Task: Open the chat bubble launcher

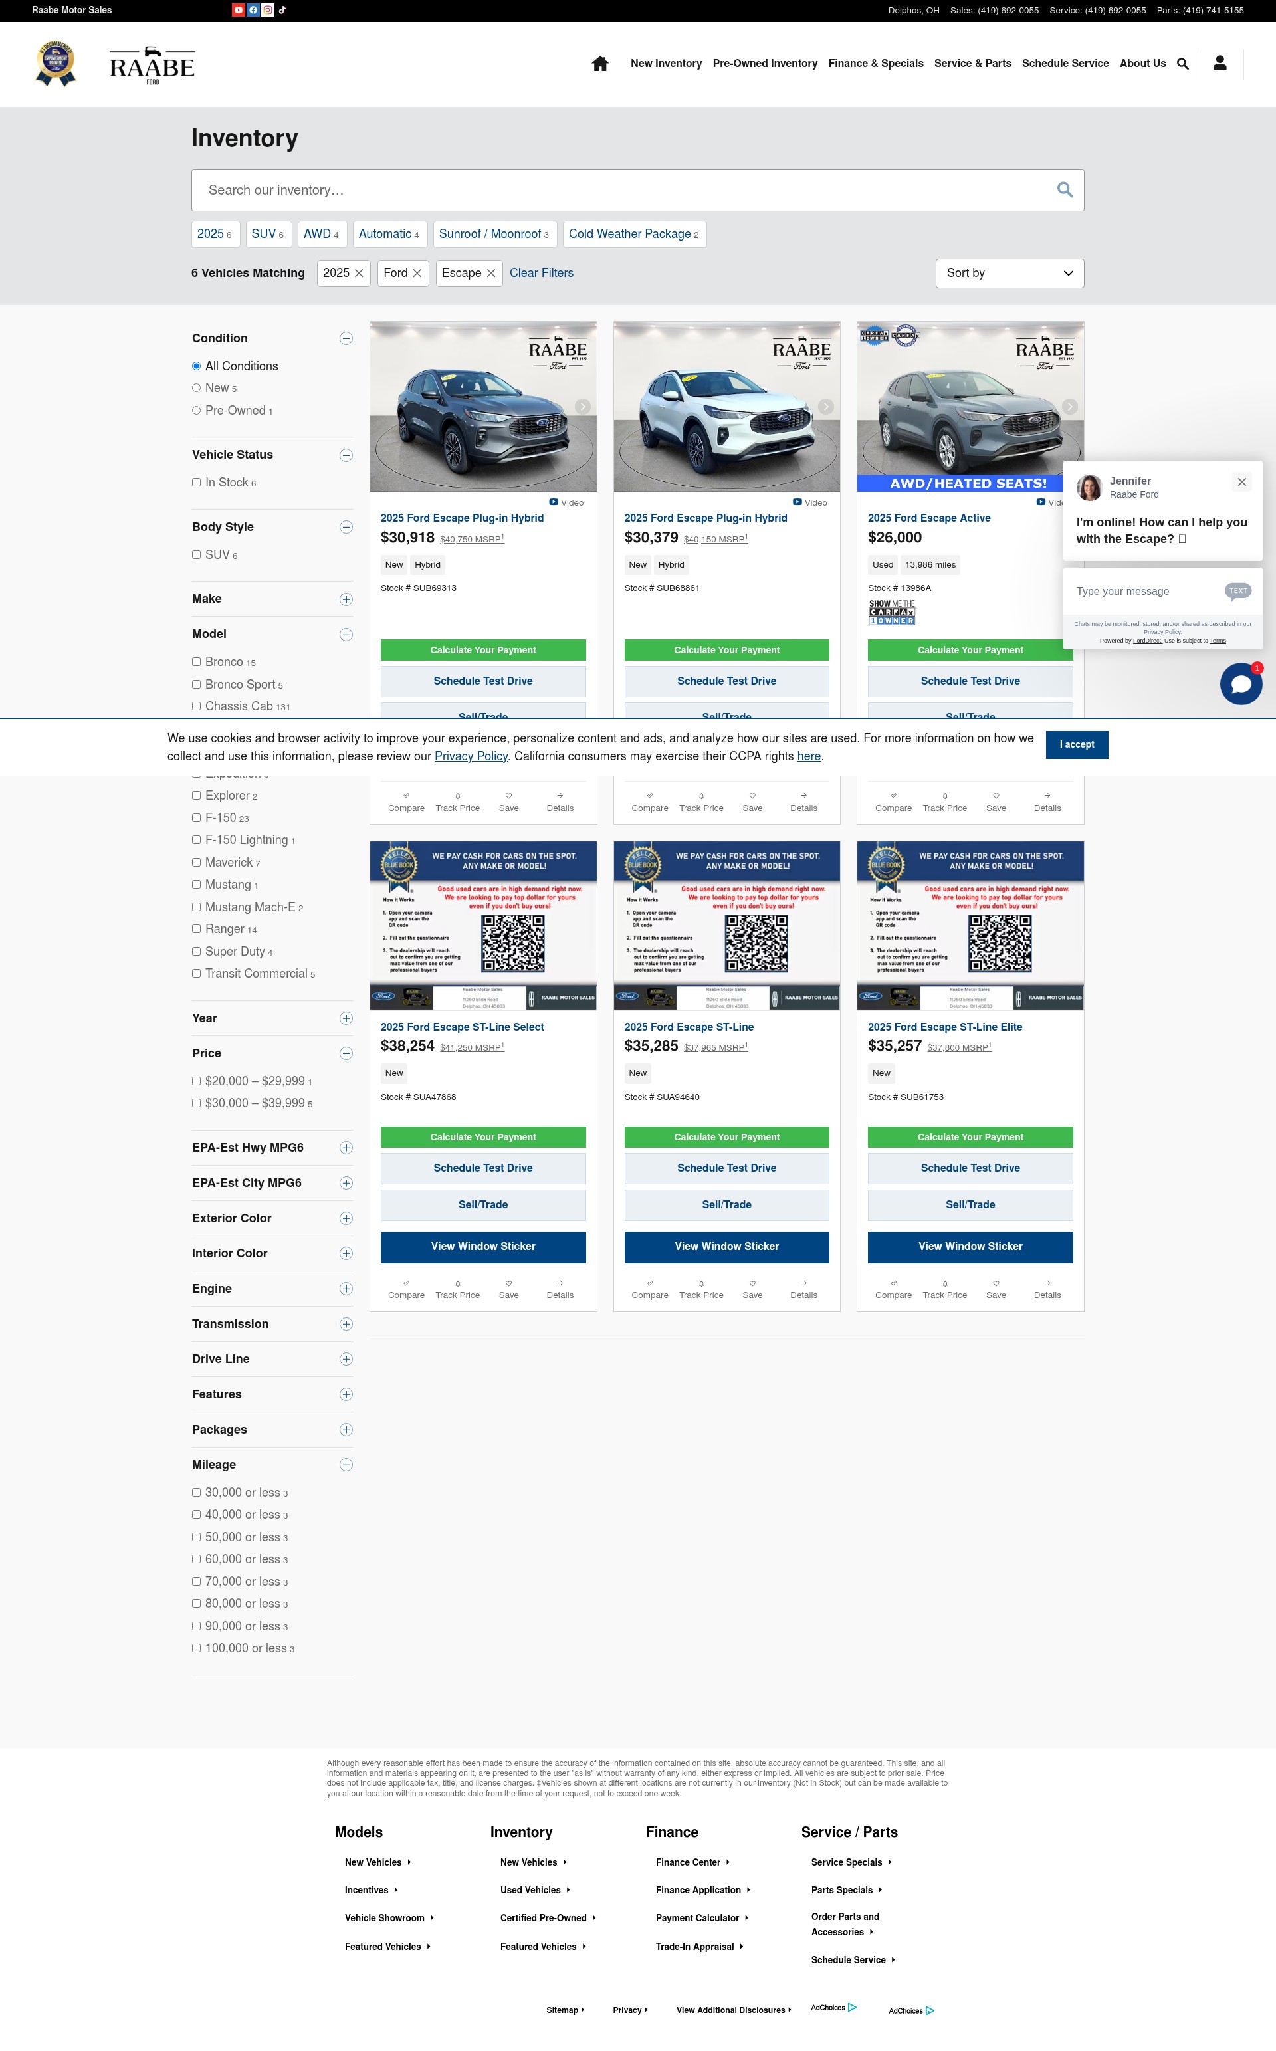Action: pyautogui.click(x=1241, y=683)
